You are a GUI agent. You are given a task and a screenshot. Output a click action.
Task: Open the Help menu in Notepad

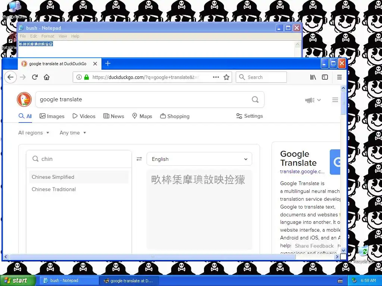pos(75,36)
